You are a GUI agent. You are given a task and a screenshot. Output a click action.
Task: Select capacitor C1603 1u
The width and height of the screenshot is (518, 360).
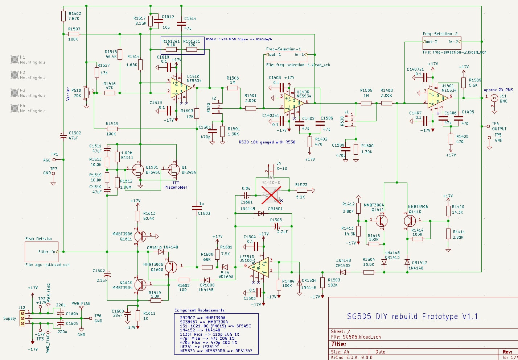pos(197,208)
